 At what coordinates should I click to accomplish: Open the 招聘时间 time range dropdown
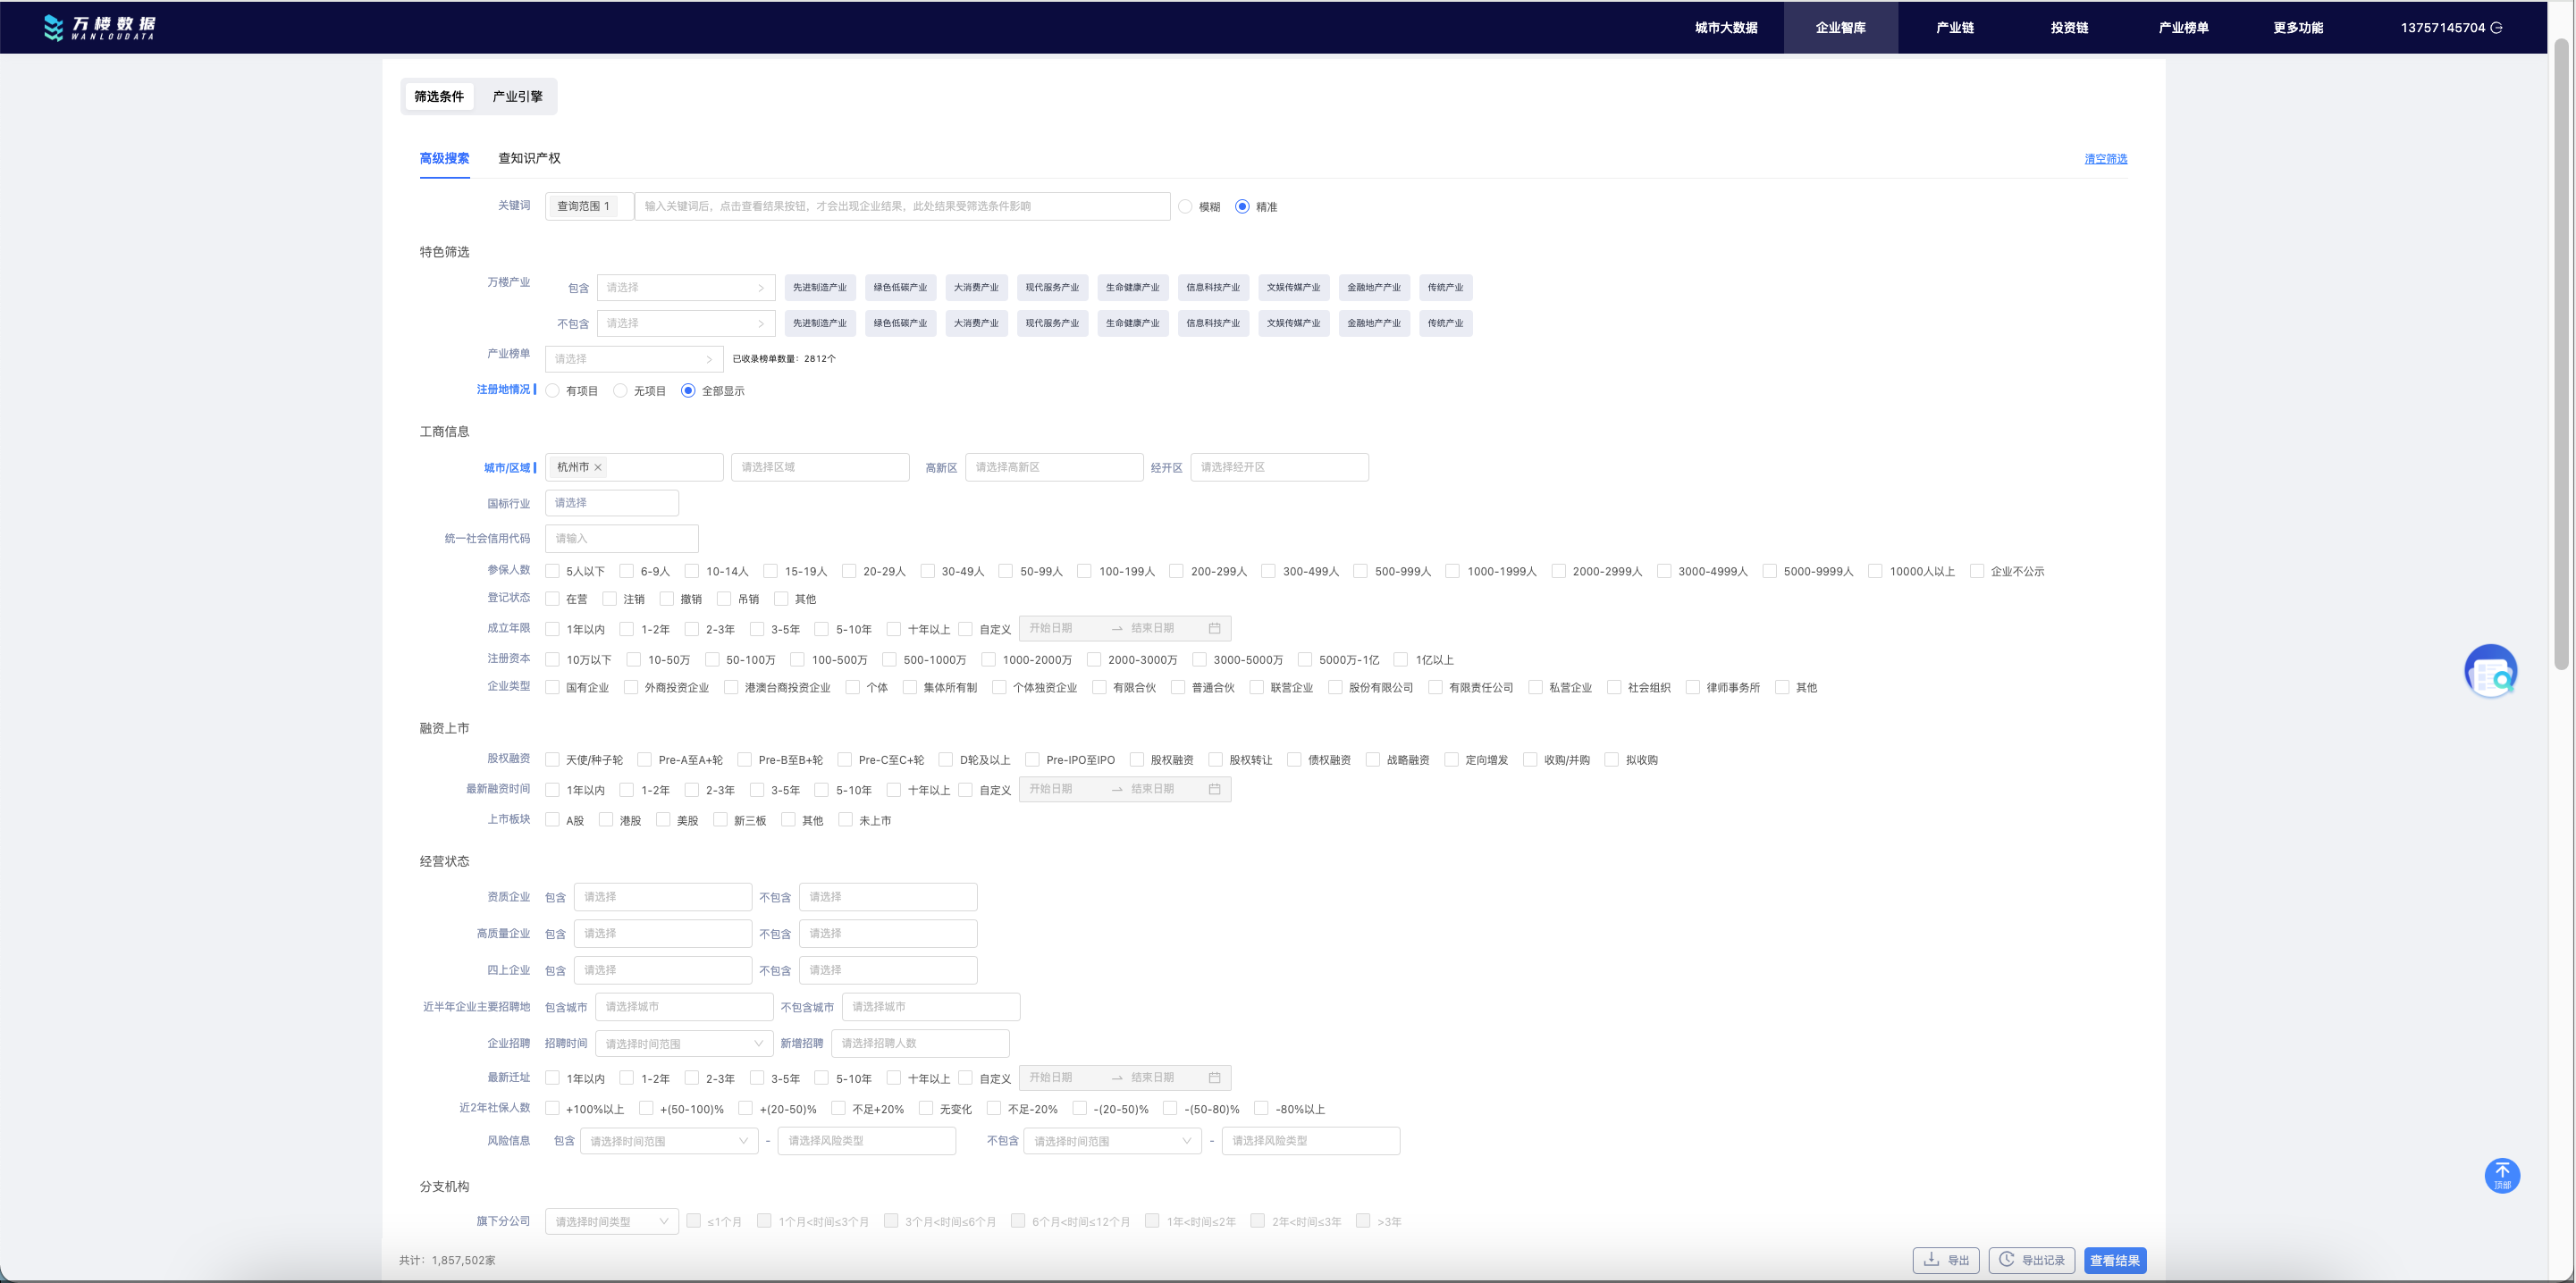coord(683,1044)
